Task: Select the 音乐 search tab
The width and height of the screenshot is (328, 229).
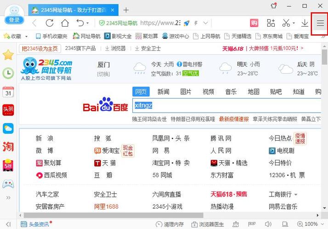Action: coord(231,92)
